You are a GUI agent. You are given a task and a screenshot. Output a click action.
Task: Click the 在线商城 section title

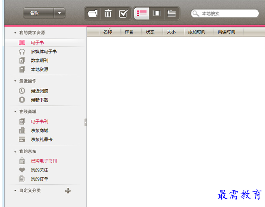pyautogui.click(x=28, y=111)
